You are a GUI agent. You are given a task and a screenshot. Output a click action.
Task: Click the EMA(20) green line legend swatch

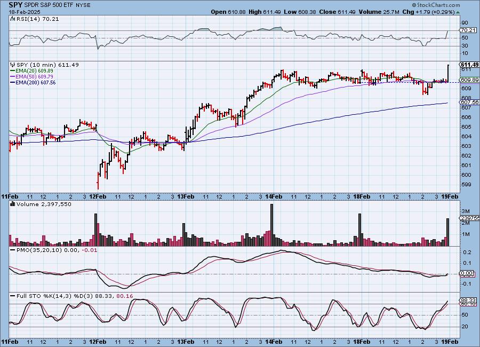[x=13, y=71]
